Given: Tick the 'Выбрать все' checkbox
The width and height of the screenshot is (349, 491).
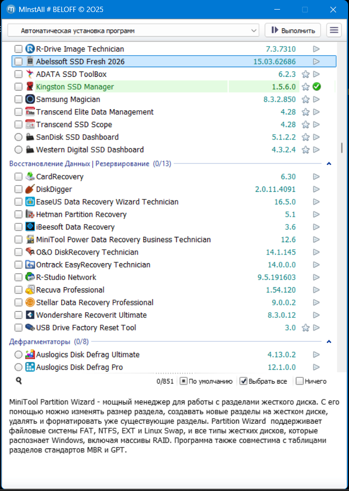Looking at the screenshot, I should [x=243, y=382].
